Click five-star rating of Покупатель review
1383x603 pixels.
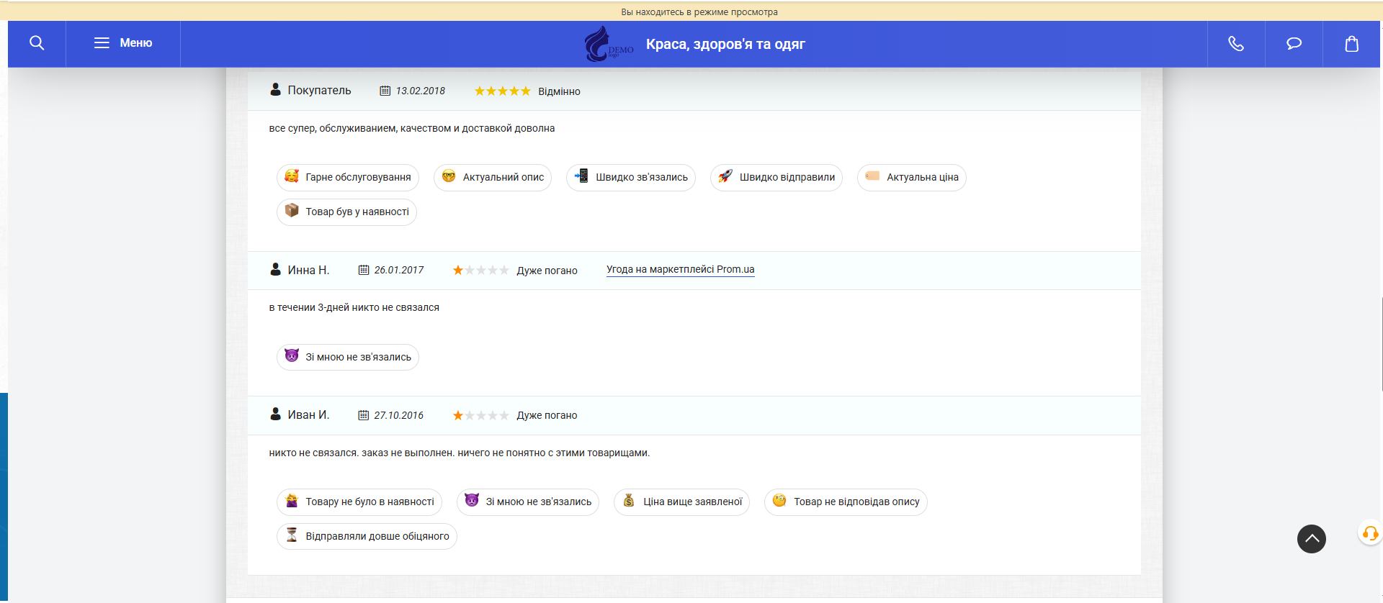click(502, 91)
